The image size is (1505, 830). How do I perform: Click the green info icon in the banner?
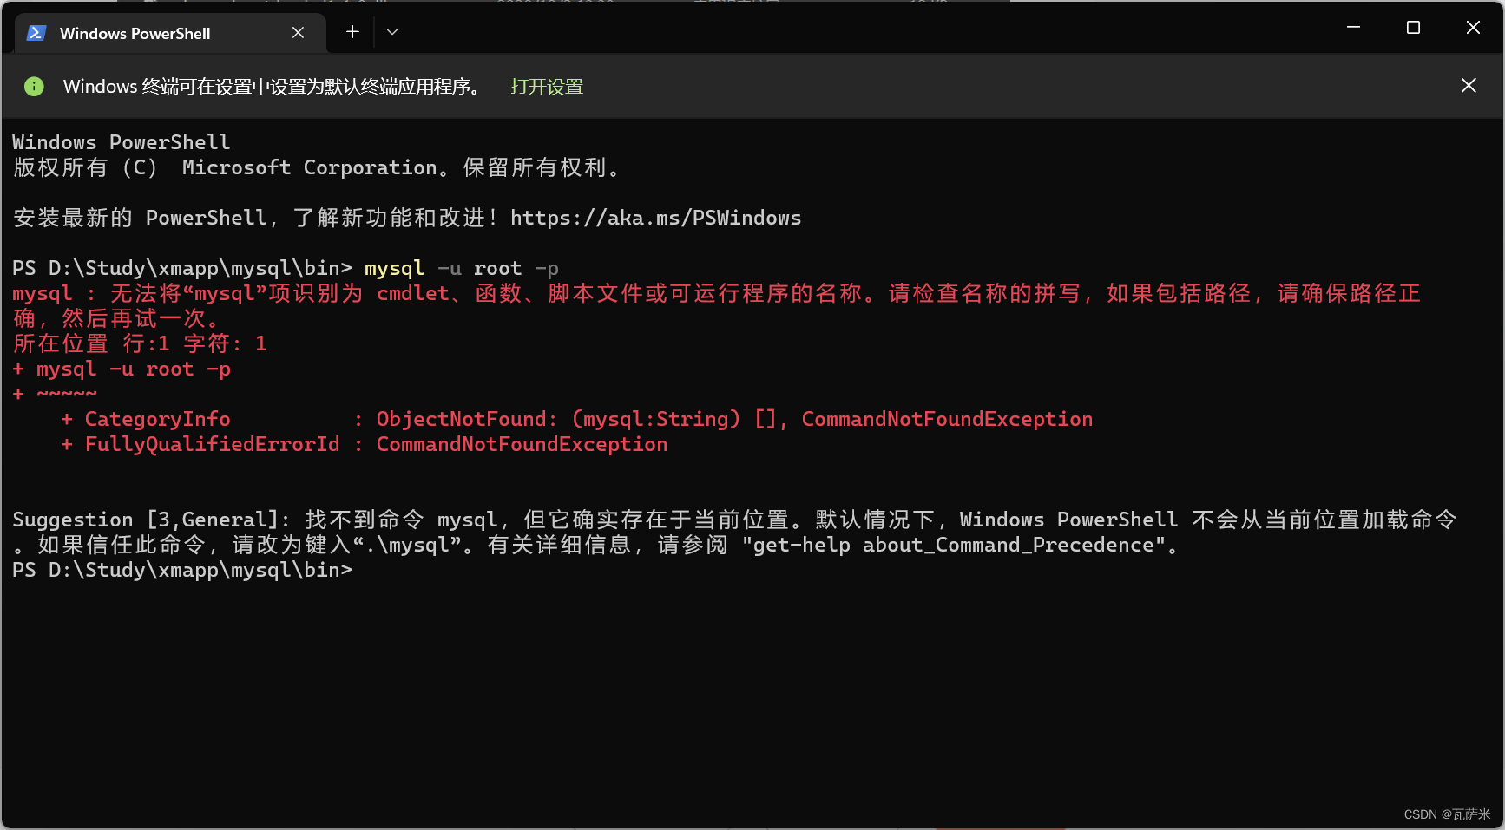(34, 86)
